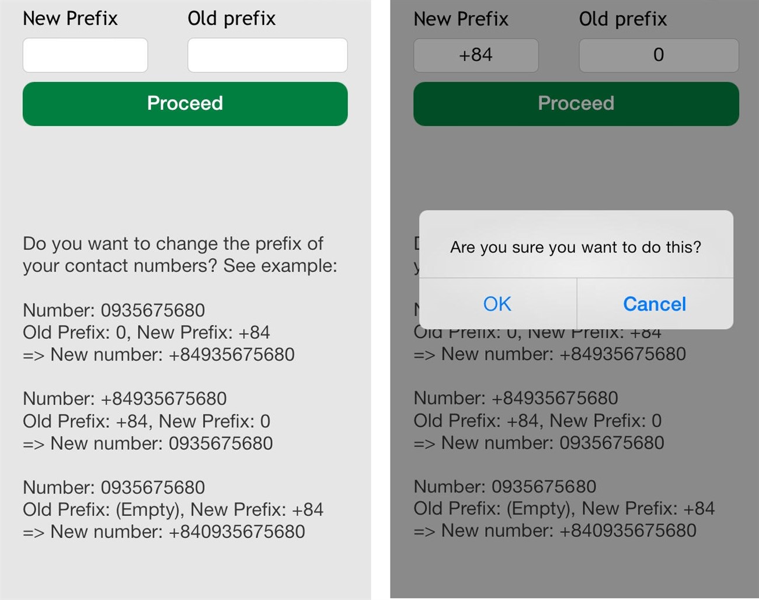Click the empty Old prefix input field

(x=267, y=56)
